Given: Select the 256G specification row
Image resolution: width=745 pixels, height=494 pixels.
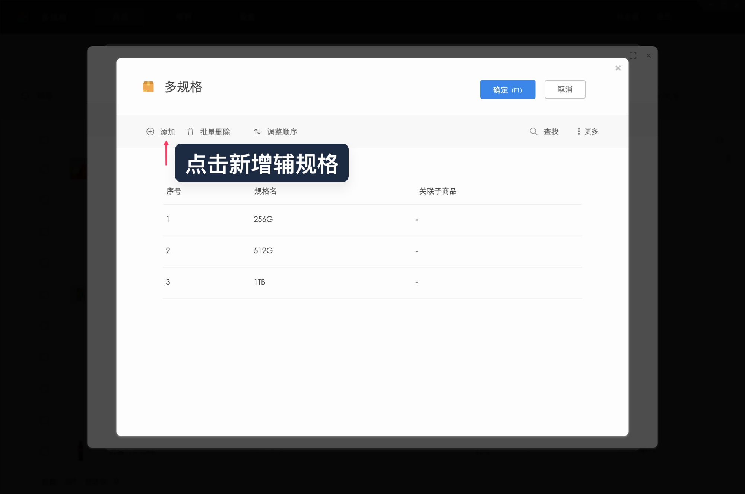Looking at the screenshot, I should (263, 219).
